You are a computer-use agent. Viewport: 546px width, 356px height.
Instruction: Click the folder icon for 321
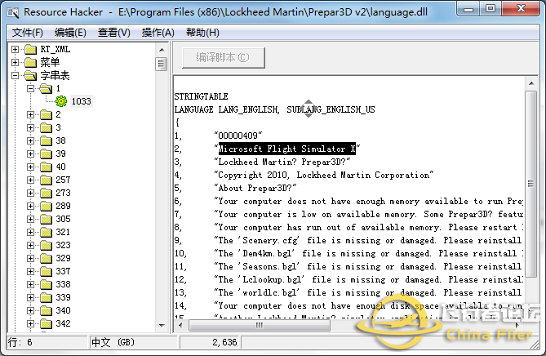[46, 233]
